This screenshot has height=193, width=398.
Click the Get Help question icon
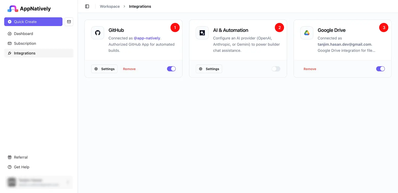pyautogui.click(x=10, y=167)
